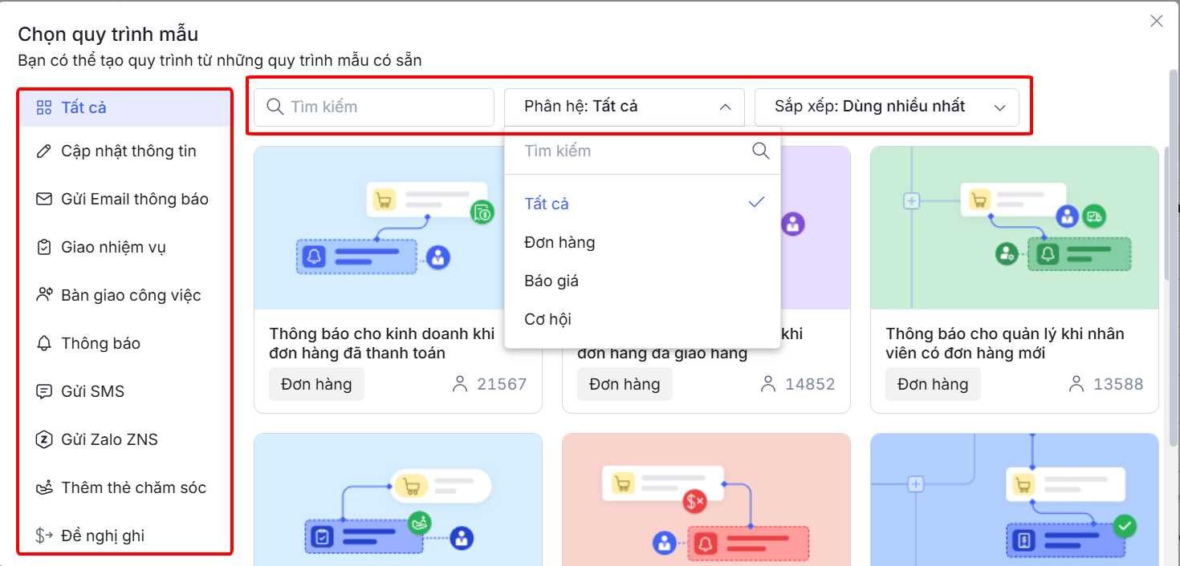Image resolution: width=1180 pixels, height=566 pixels.
Task: Click the clipboard icon for Giao nhiệm vụ
Action: [44, 248]
